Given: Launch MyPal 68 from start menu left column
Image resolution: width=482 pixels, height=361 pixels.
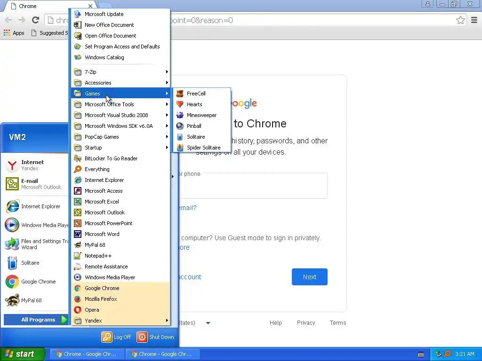Looking at the screenshot, I should click(36, 300).
